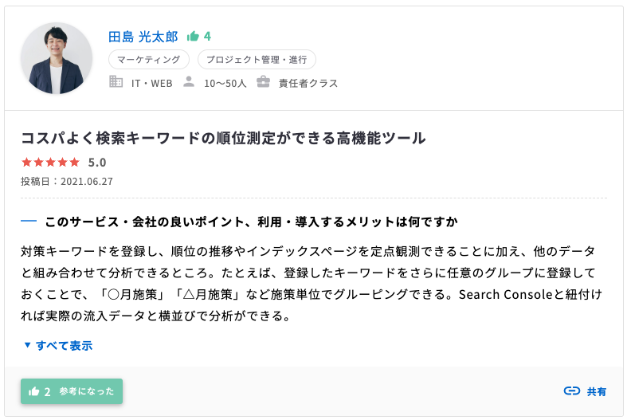
Task: Click the person icon beside 10〜50人
Action: pos(189,82)
